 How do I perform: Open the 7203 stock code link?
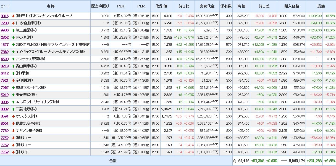click(x=5, y=23)
